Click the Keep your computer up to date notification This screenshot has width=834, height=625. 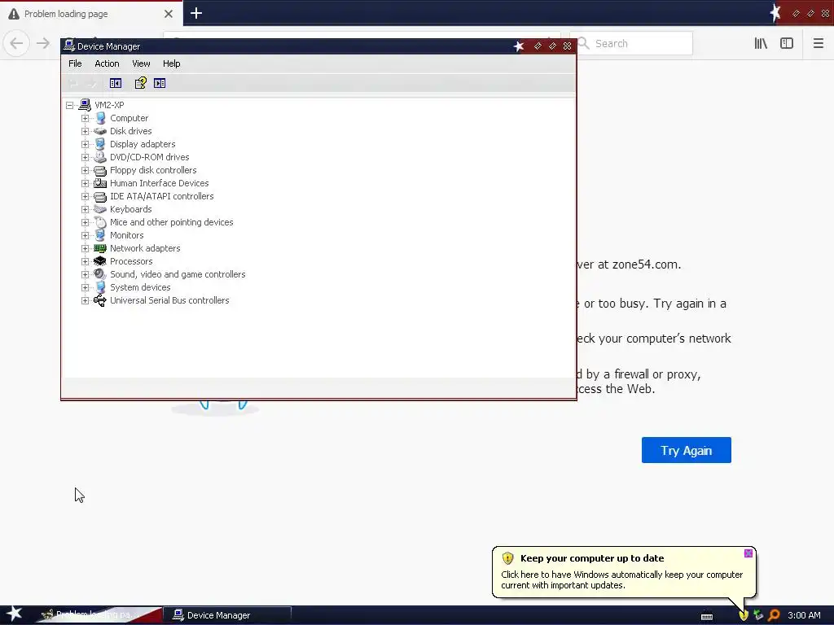point(623,572)
